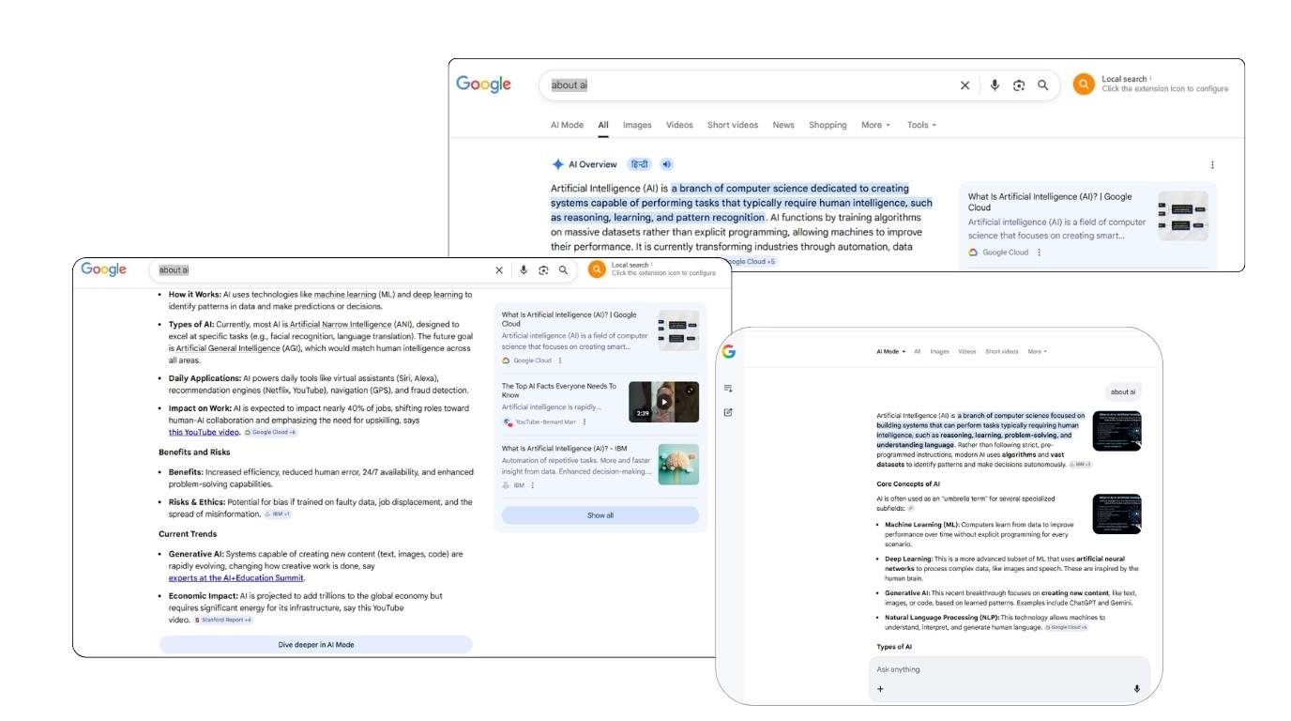
Task: Open the 'this YouTube video' link
Action: pos(204,433)
